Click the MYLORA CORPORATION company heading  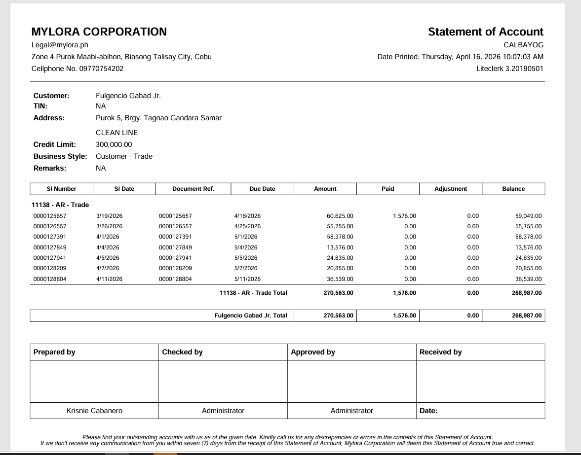tap(99, 32)
